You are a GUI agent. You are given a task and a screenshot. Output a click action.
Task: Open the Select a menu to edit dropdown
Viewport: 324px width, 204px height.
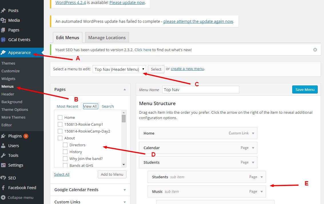point(120,69)
